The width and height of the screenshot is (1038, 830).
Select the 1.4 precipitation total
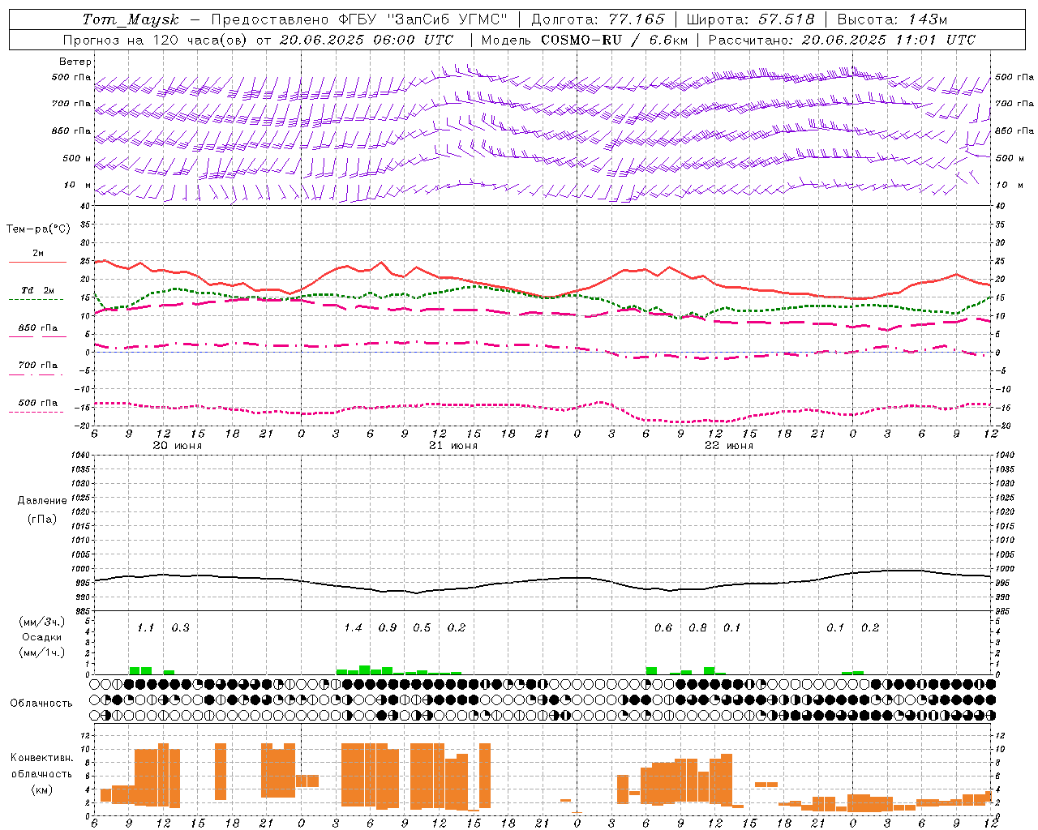pos(353,627)
